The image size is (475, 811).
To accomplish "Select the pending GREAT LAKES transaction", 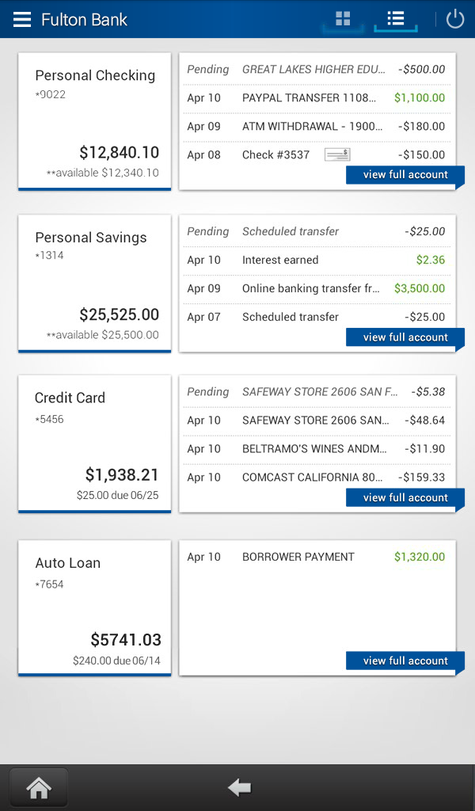I will [317, 69].
